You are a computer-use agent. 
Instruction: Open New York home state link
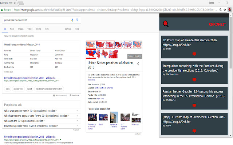pyautogui.click(x=100, y=99)
